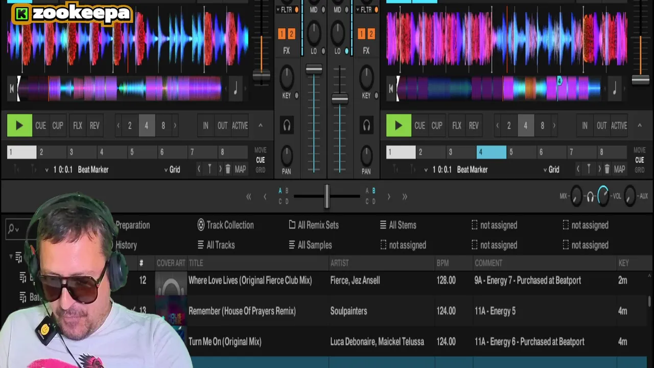Click the left deck quarter-note beat icon
654x368 pixels.
pos(236,88)
